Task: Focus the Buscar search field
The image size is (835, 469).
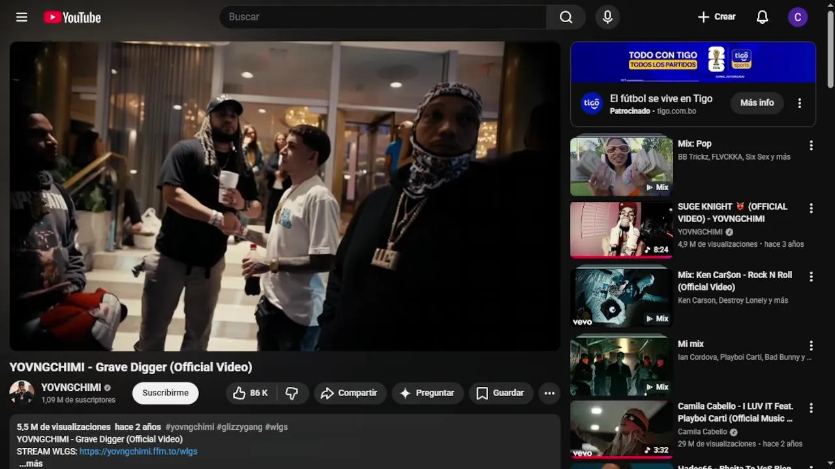Action: [383, 17]
